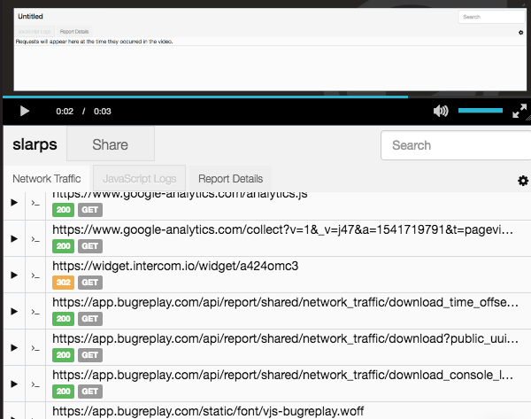Jump video to download?public_uui request

(14, 347)
